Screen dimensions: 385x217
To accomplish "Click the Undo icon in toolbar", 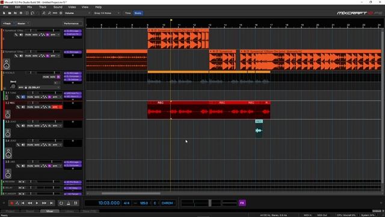I will 32,13.
